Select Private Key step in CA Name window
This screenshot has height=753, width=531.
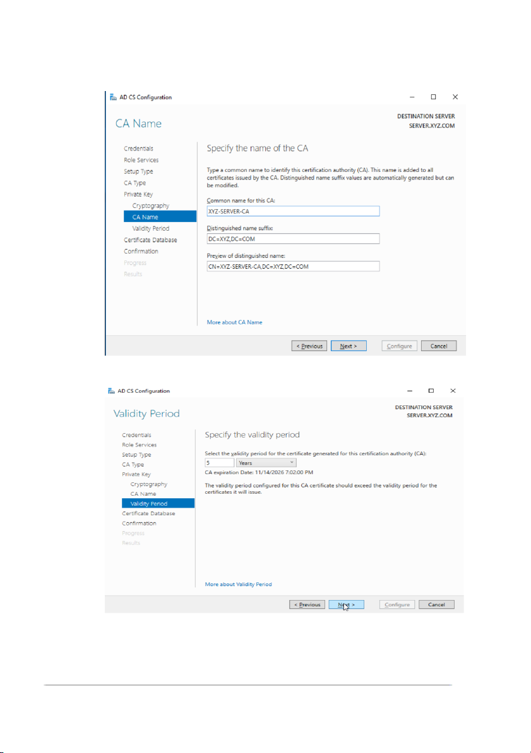pyautogui.click(x=138, y=195)
